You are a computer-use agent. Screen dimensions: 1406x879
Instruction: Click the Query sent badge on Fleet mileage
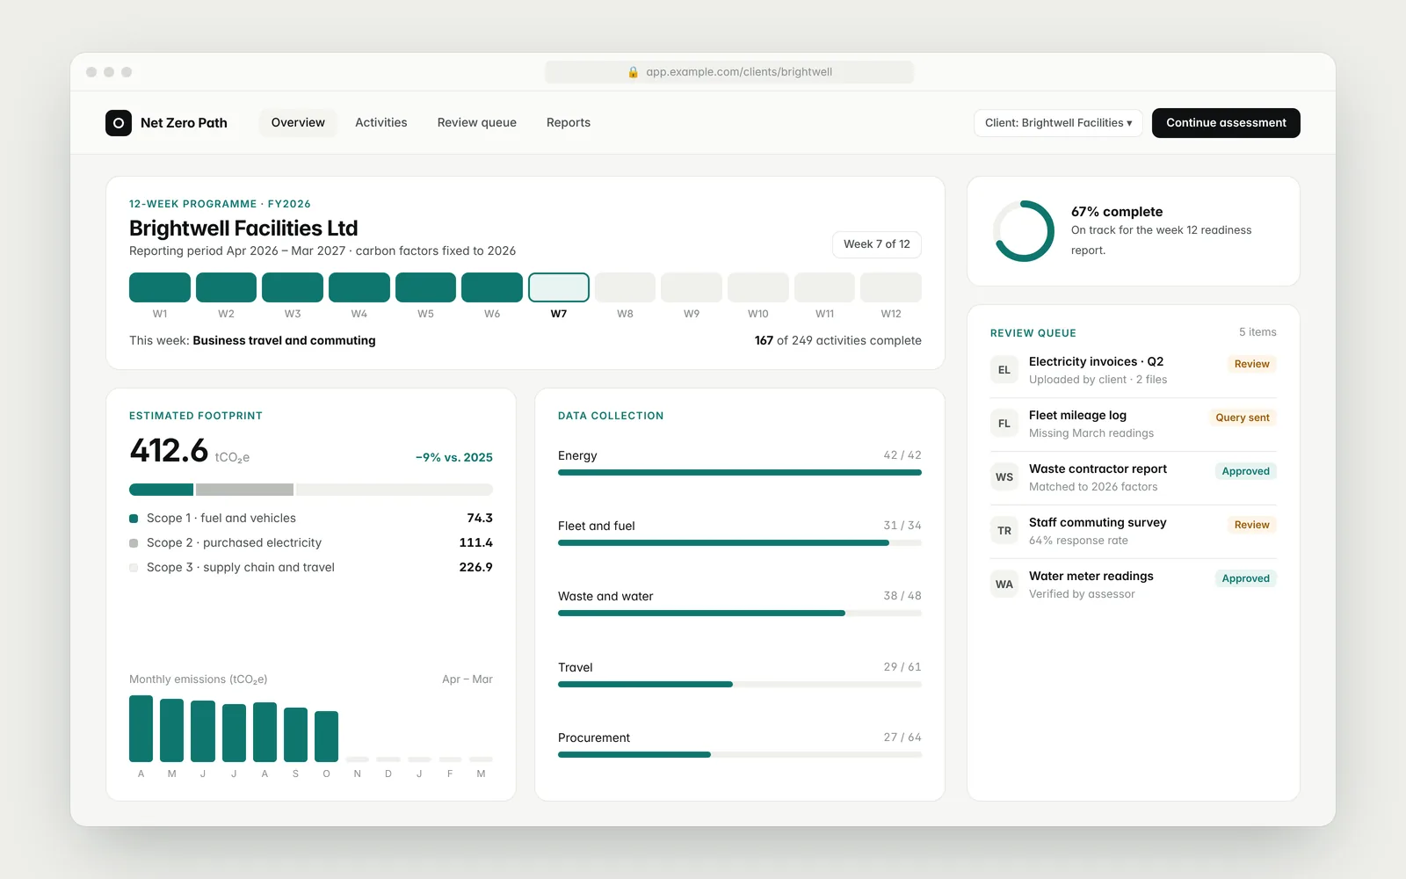[x=1243, y=418]
